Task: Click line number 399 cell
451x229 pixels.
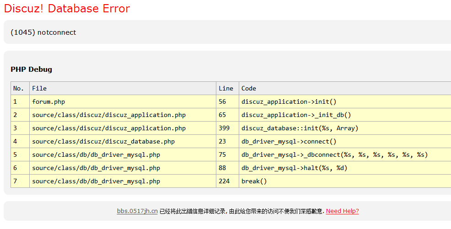Action: (x=227, y=128)
